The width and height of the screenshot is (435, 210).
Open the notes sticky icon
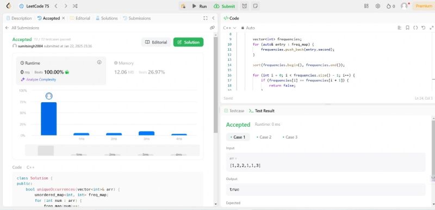(x=256, y=6)
